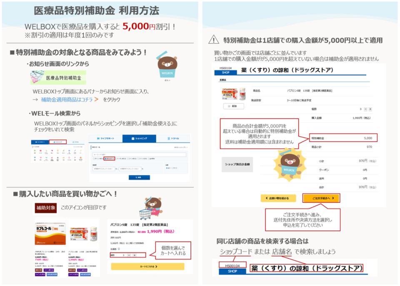This screenshot has width=400, height=286.
Task: Click the HS00104 shop code in the bottom example
Action: pyautogui.click(x=232, y=266)
